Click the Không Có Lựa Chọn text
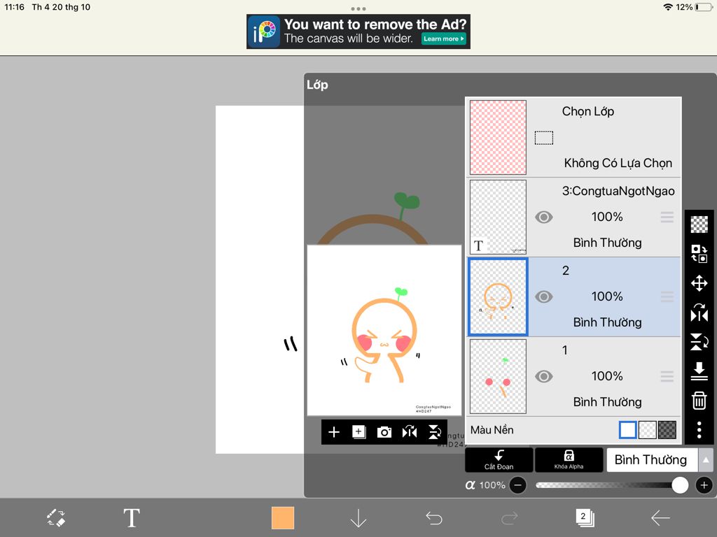Image resolution: width=717 pixels, height=537 pixels. coord(618,163)
